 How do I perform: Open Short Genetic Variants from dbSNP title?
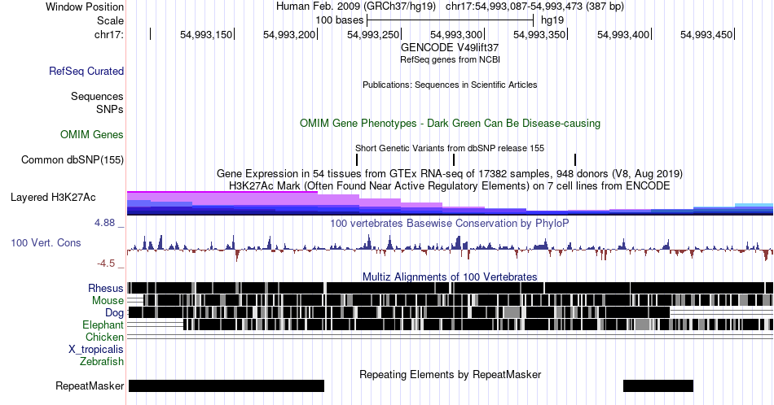450,148
